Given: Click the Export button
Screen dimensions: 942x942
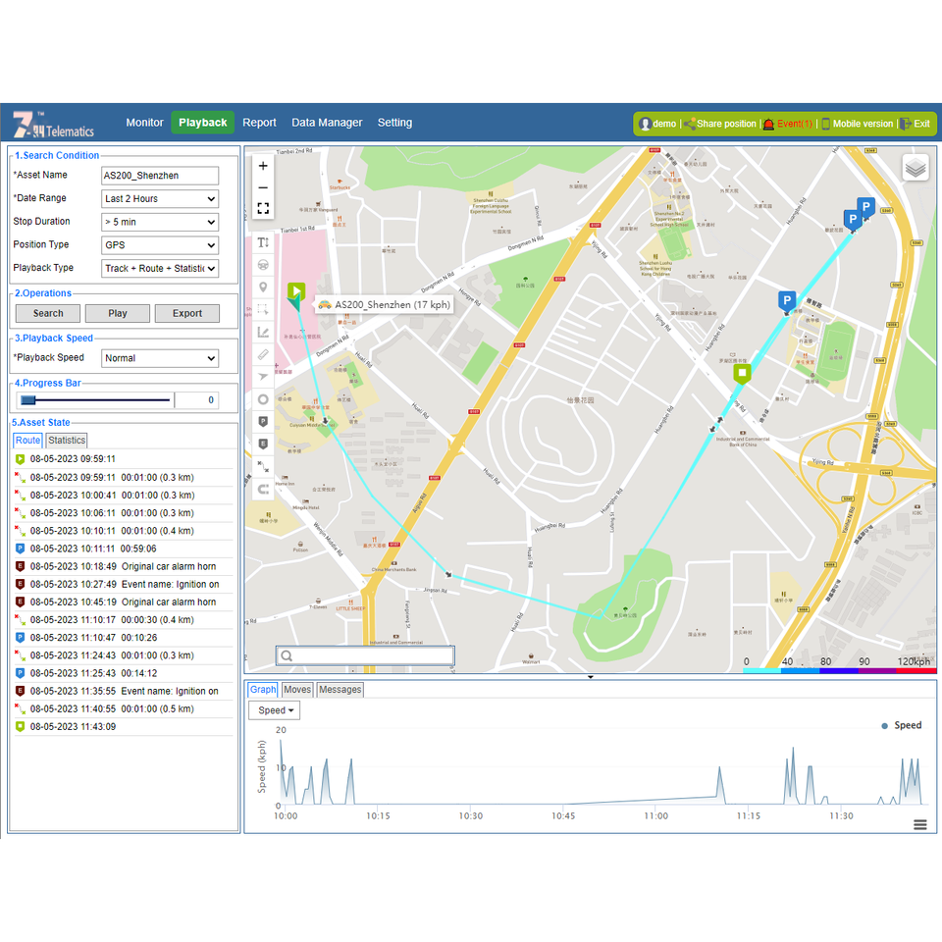Looking at the screenshot, I should pyautogui.click(x=187, y=314).
